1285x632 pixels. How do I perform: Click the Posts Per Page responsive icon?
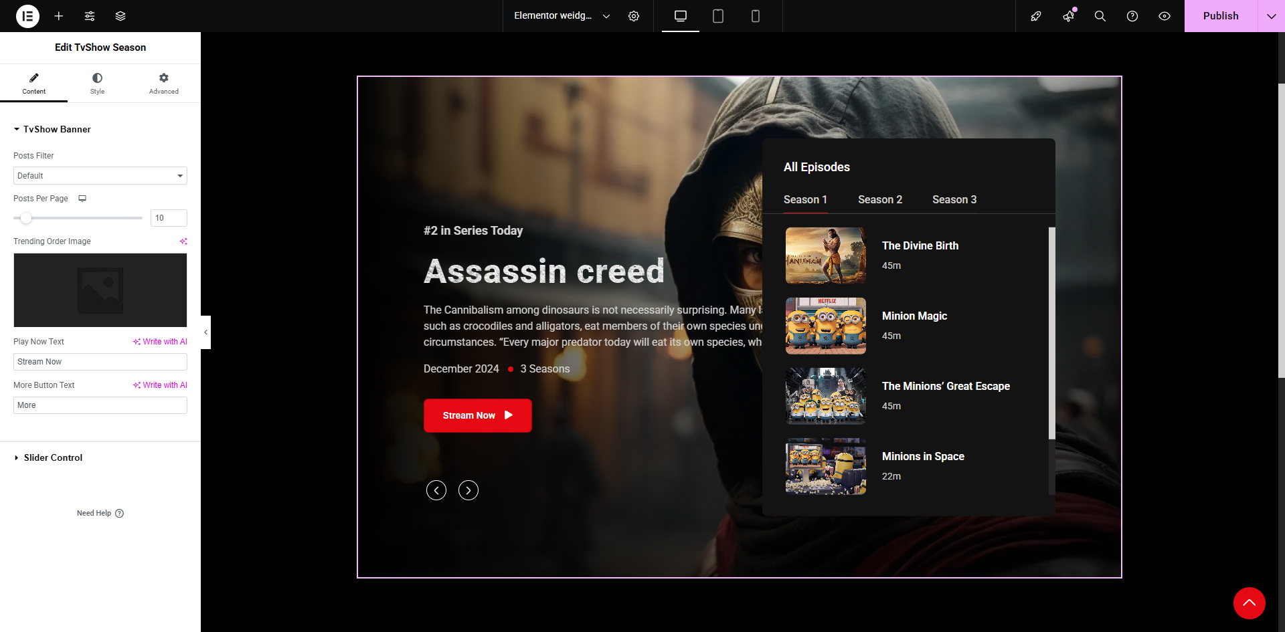click(82, 199)
